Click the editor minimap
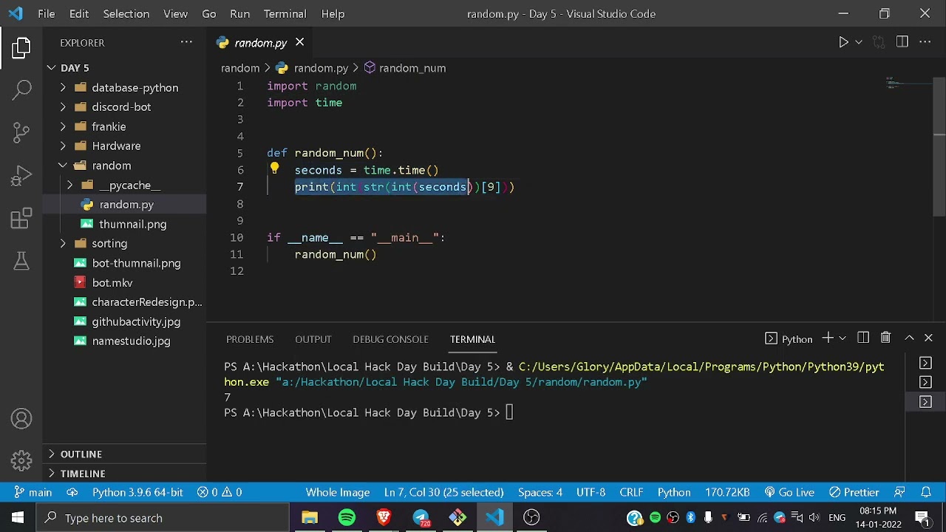 point(908,83)
